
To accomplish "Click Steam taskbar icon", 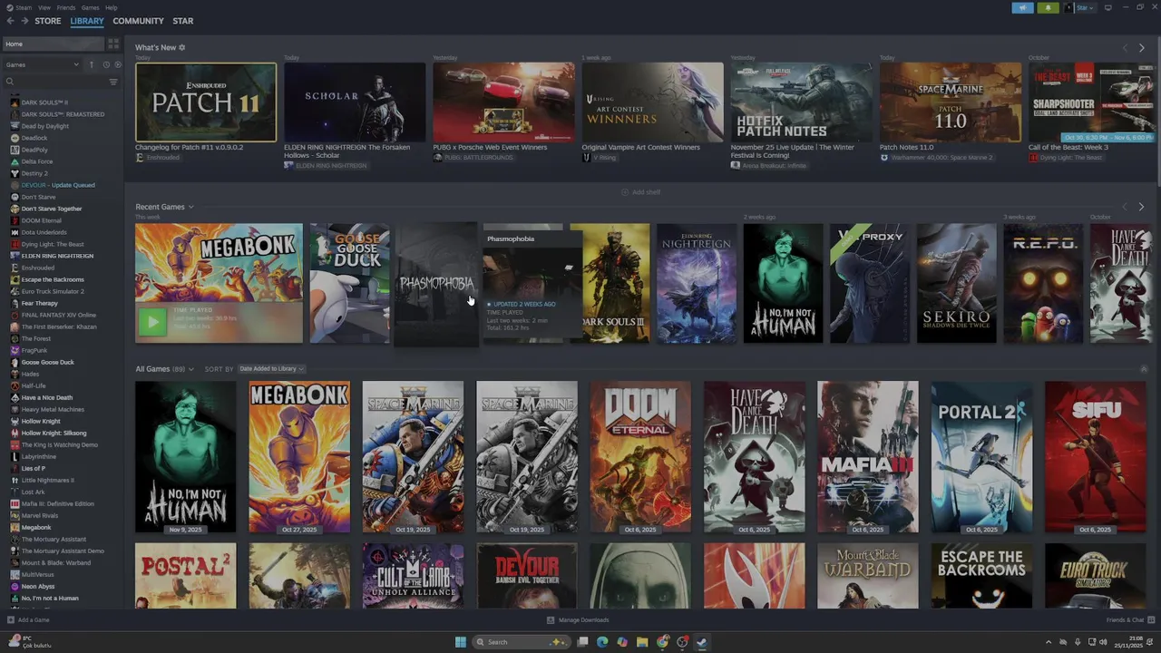I will [702, 642].
